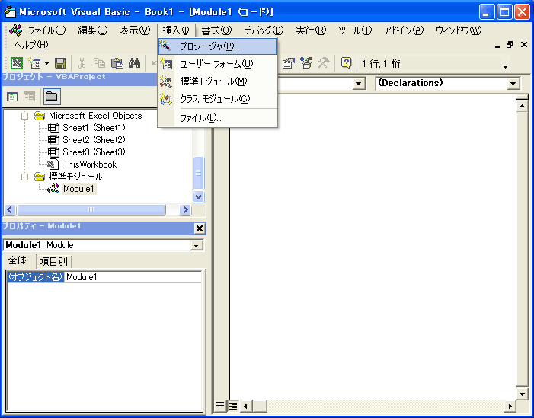Open the デバッグ(D) menu
The image size is (534, 418).
coord(264,30)
